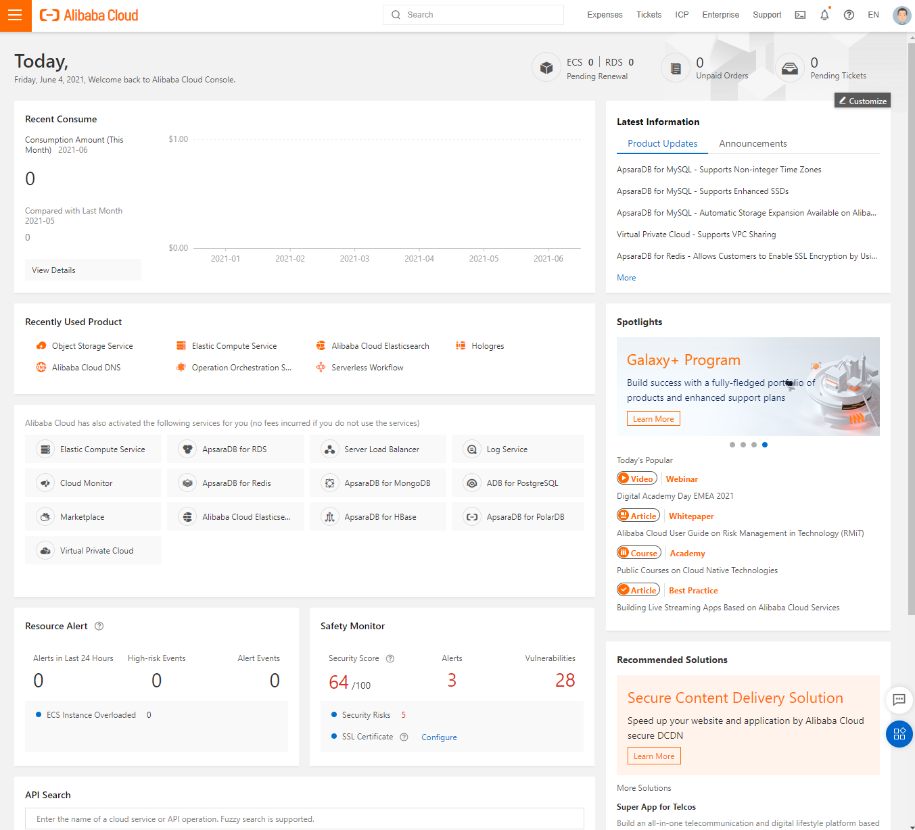Open Object Storage Service from recent products

[85, 346]
